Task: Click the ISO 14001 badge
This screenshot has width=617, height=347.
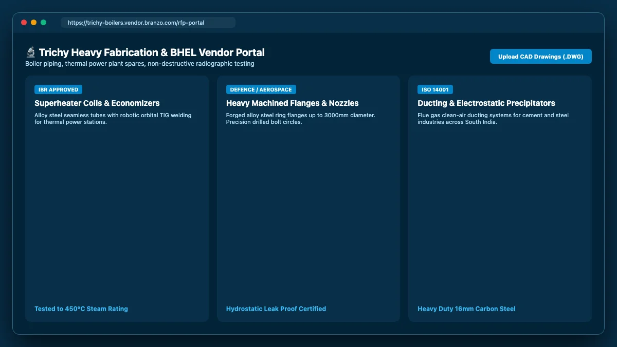Action: point(435,89)
